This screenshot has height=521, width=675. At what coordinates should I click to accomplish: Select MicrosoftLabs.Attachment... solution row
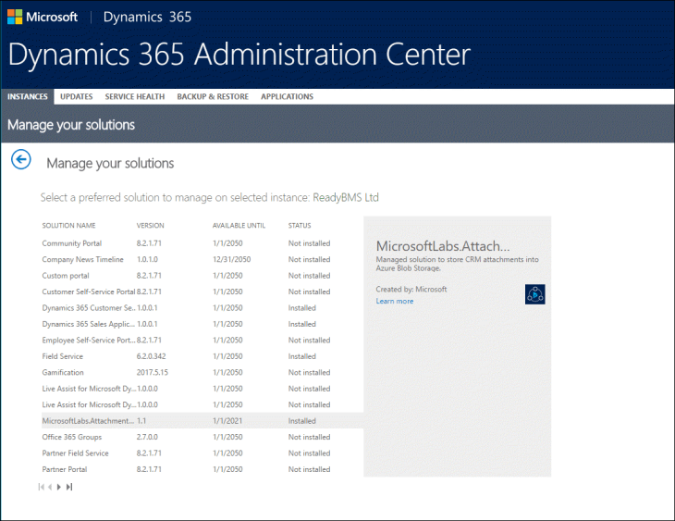click(202, 421)
